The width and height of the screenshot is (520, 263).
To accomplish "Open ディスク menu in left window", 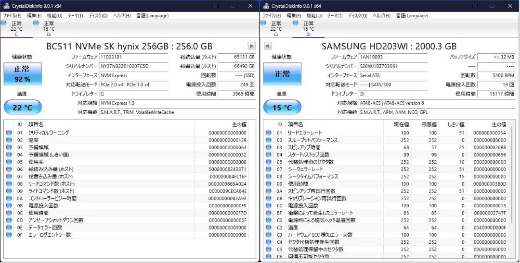I will pos(98,15).
